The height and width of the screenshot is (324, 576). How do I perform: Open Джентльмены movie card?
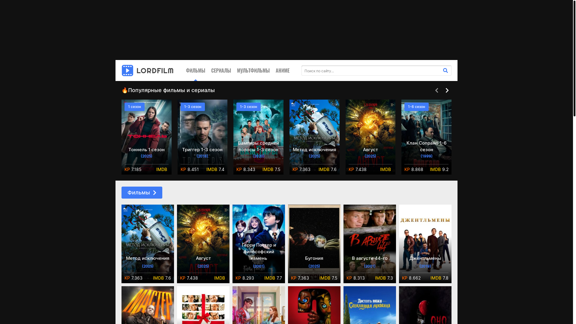coord(425,244)
